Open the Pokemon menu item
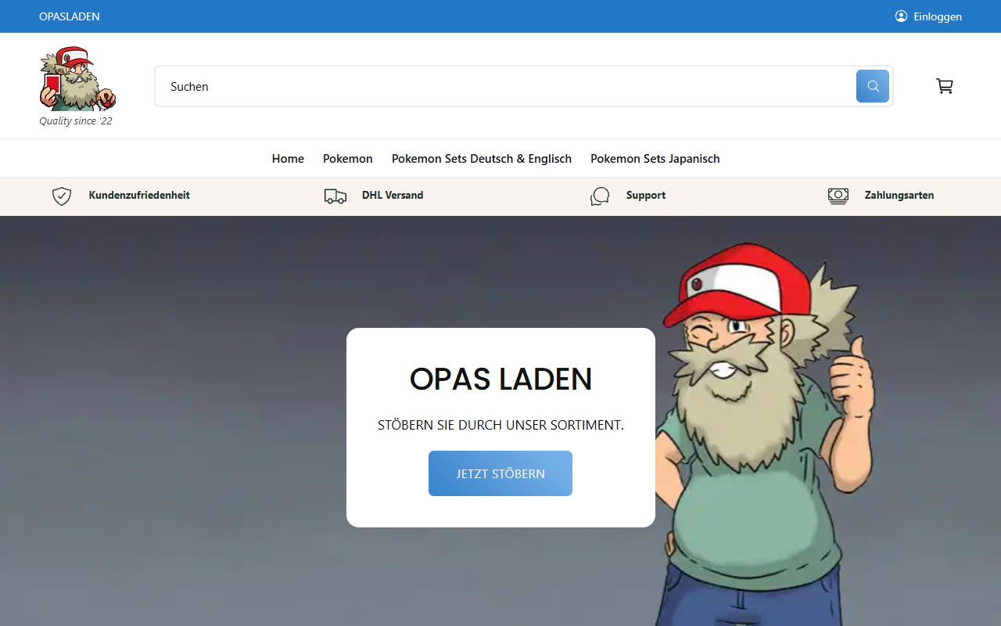 [347, 158]
